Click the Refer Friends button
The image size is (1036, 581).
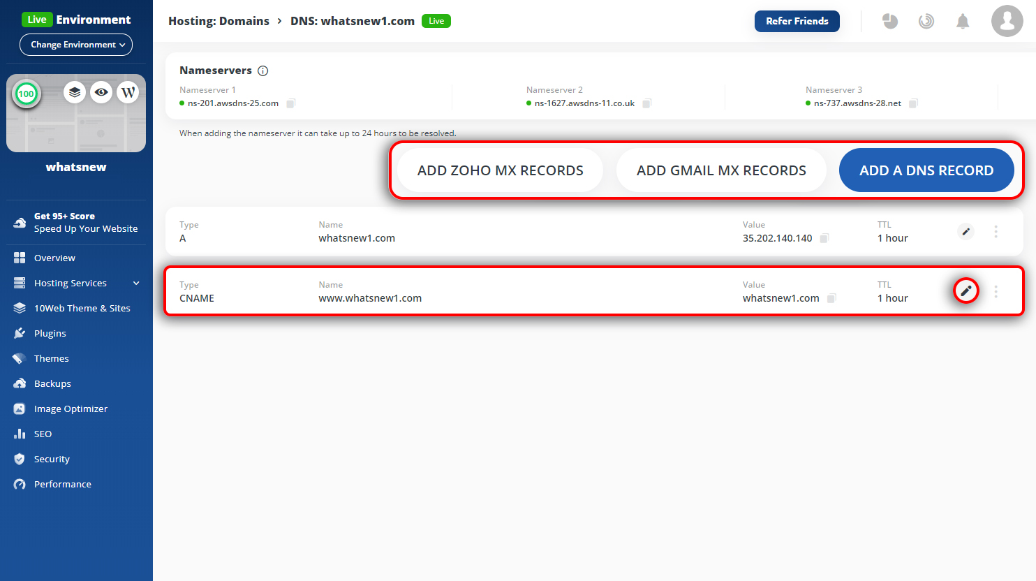[797, 21]
